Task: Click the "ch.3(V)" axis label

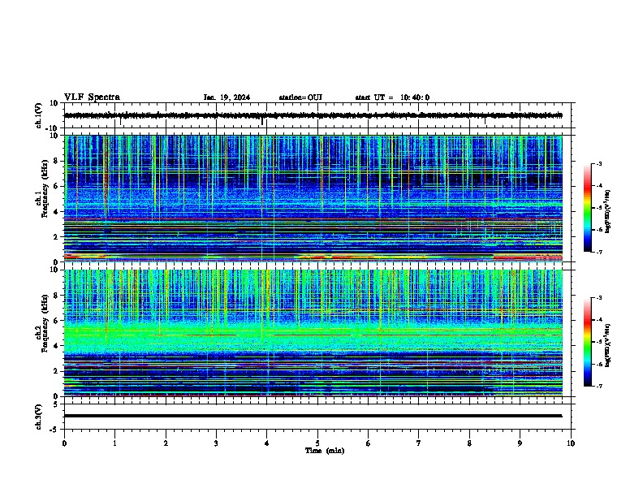Action: 39,417
